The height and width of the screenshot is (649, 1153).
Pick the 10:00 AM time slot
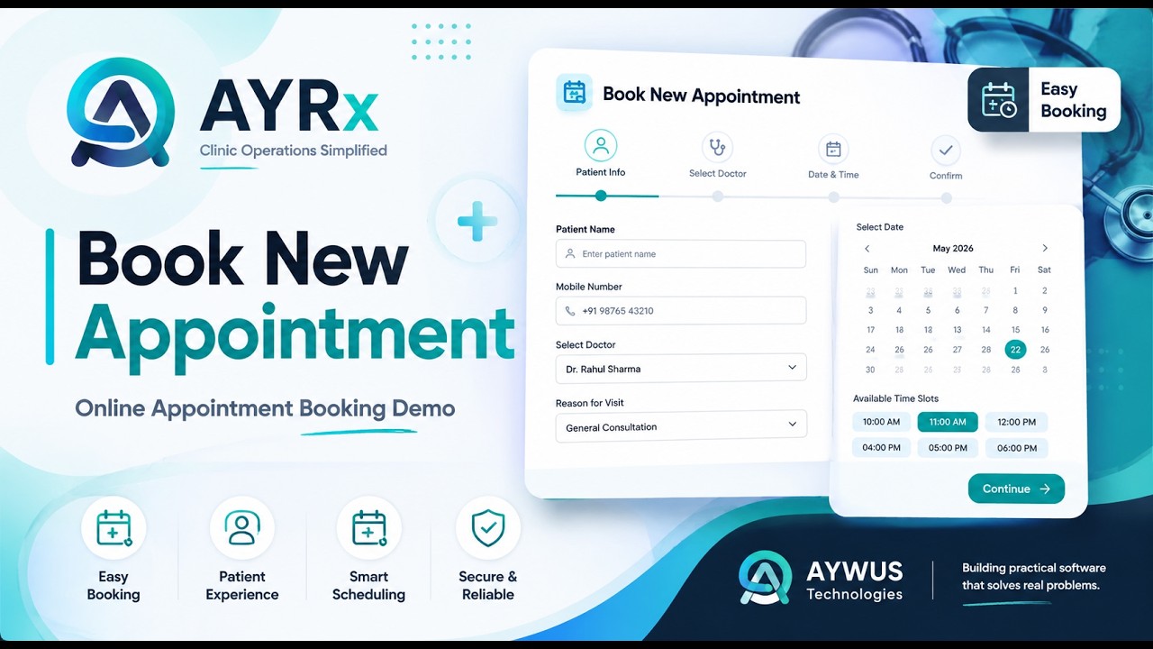point(881,422)
